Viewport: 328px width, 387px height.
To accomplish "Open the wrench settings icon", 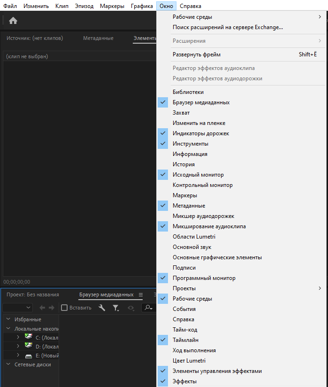I will (x=102, y=308).
